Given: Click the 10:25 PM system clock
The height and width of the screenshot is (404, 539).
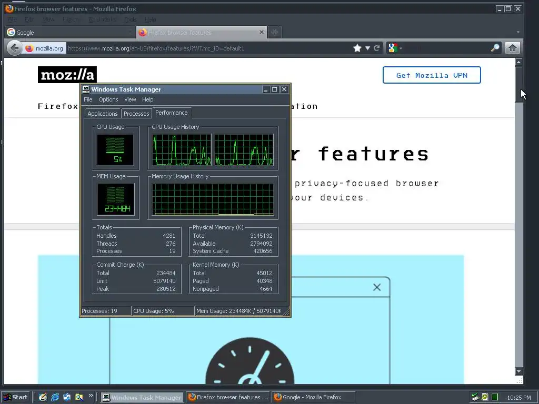Looking at the screenshot, I should coord(518,398).
